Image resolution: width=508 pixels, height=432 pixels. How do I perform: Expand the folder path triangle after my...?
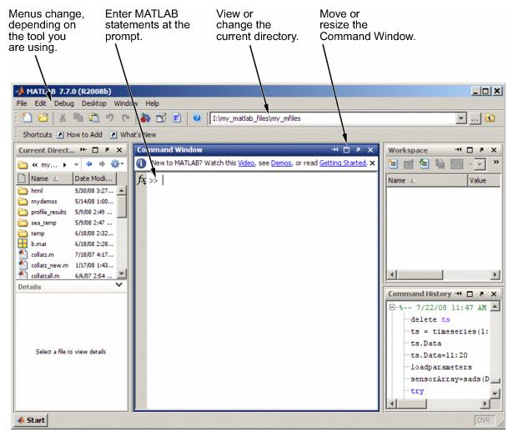point(65,165)
